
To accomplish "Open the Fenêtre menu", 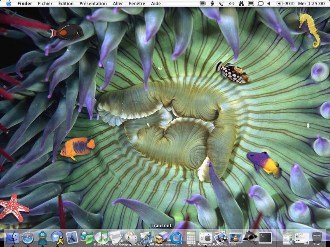I will coord(137,4).
